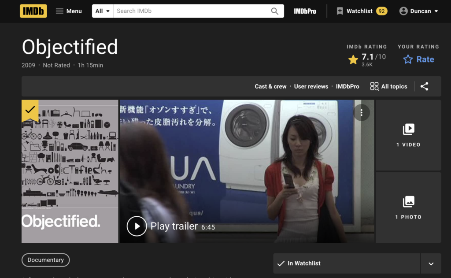Click the share icon
451x278 pixels.
(424, 86)
